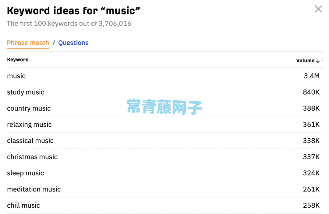This screenshot has width=329, height=214.
Task: Close the keyword ideas dialog
Action: click(318, 9)
